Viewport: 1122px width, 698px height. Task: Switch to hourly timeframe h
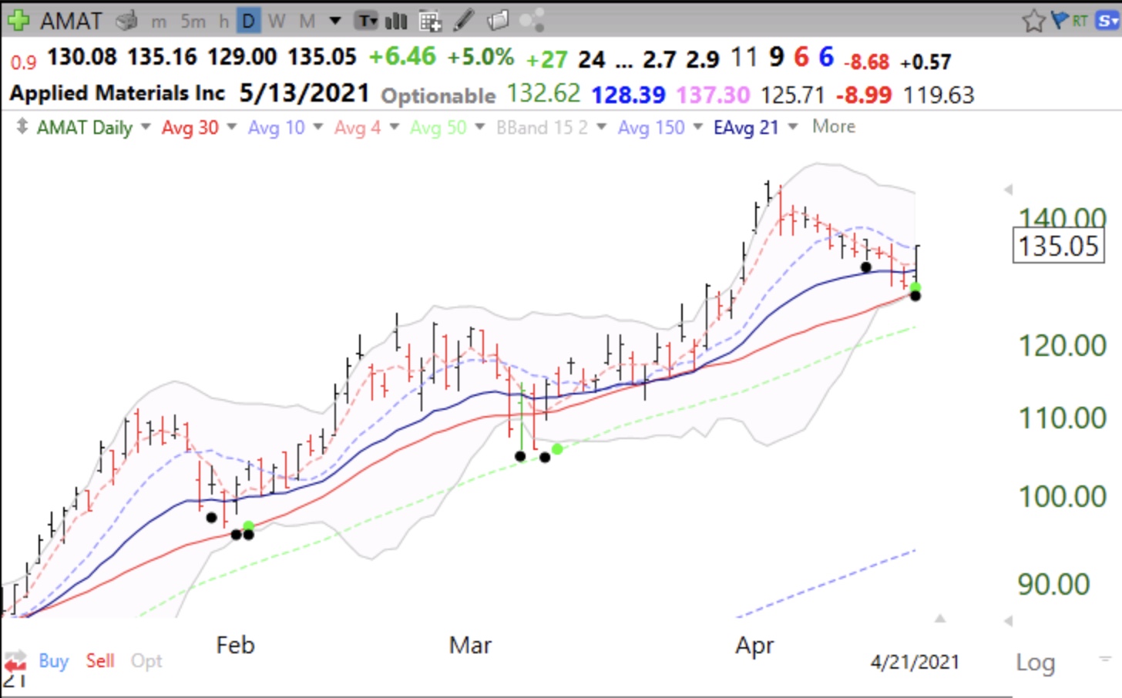coord(224,21)
